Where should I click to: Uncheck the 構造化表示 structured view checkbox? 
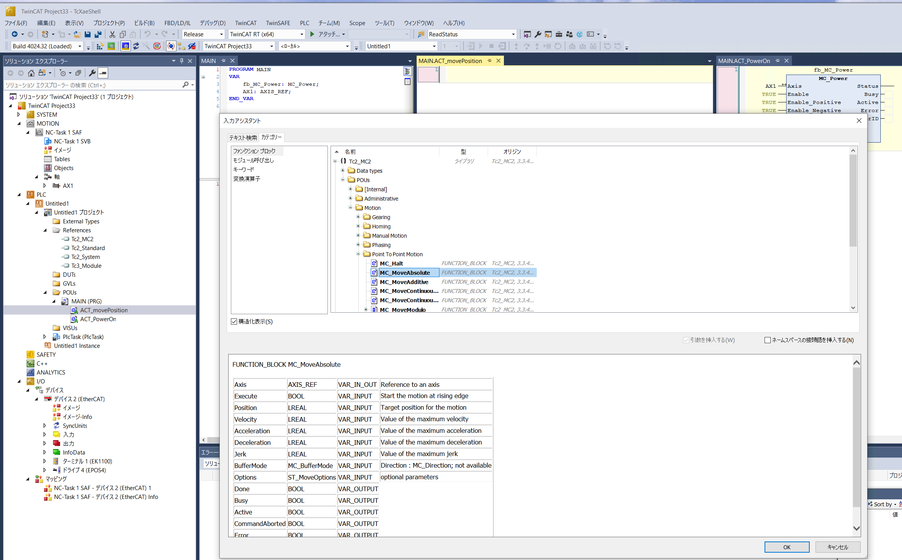[x=234, y=322]
